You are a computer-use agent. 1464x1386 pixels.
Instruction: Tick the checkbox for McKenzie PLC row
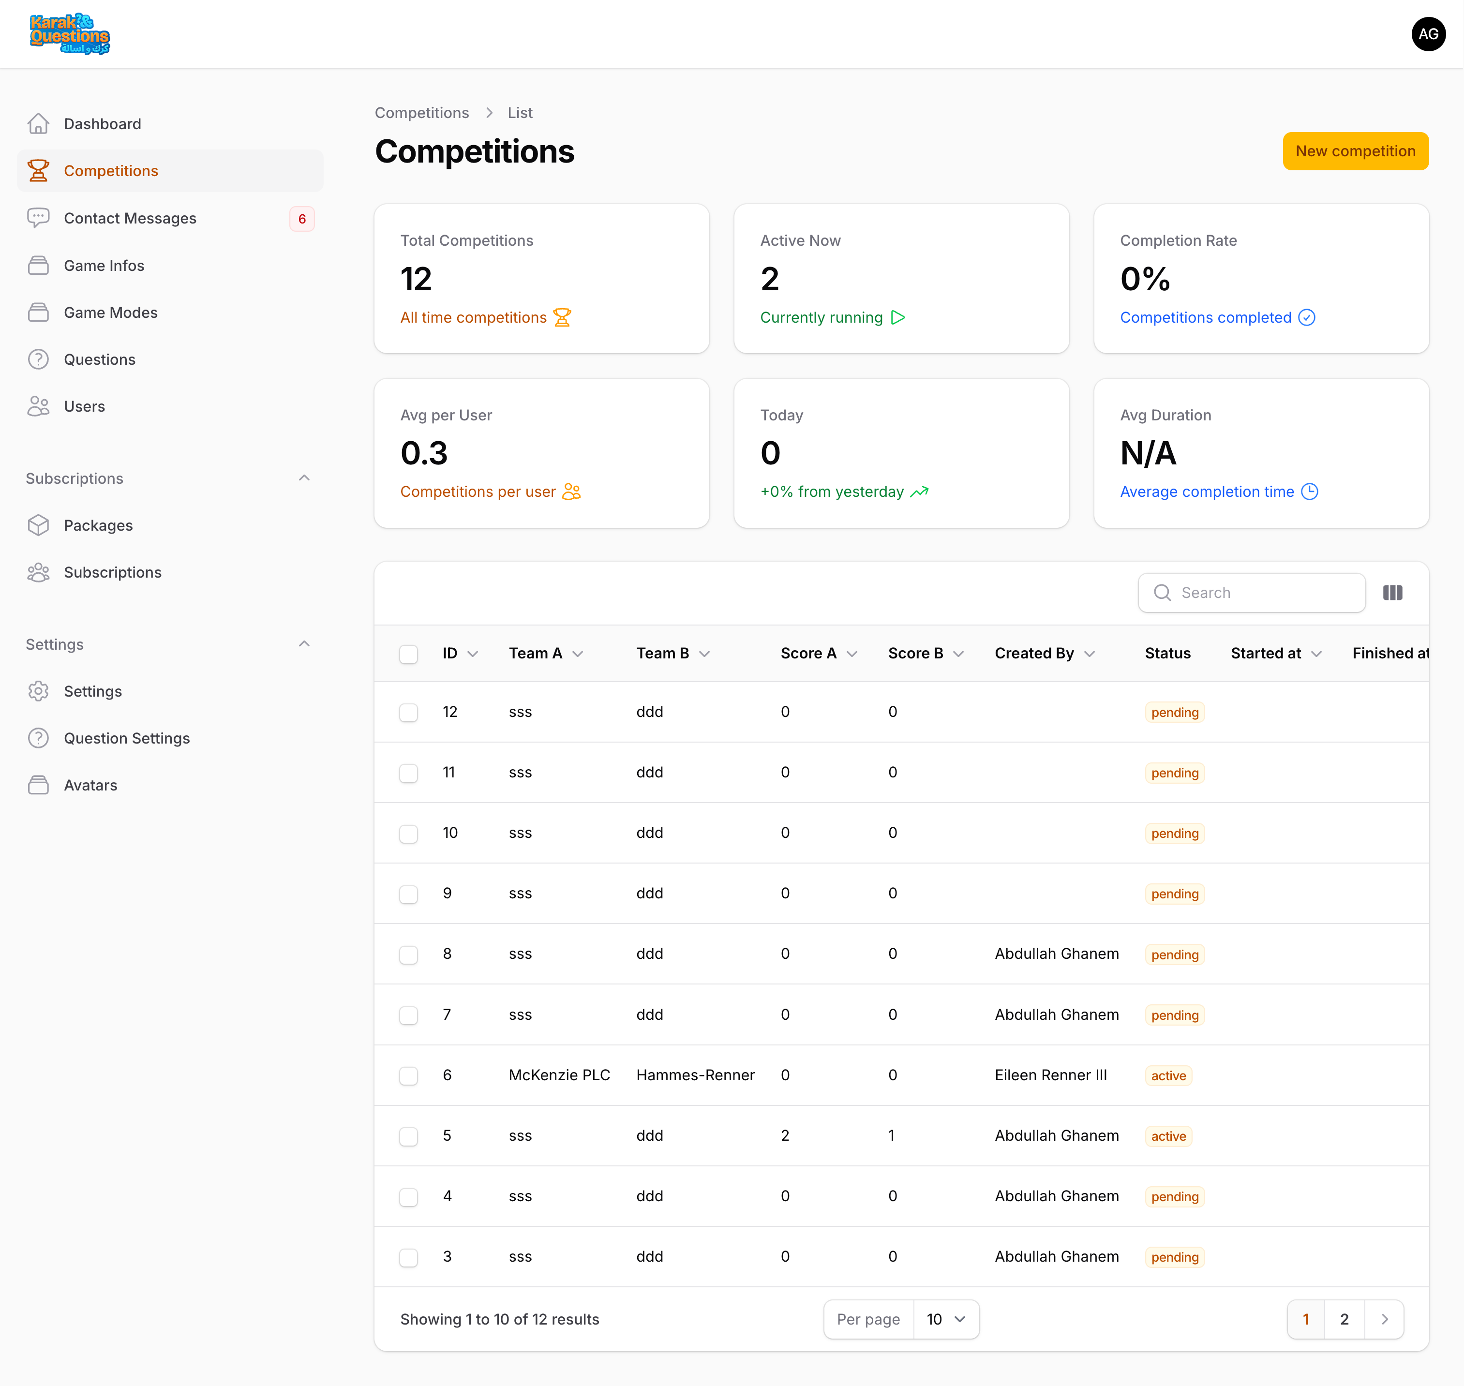click(409, 1076)
